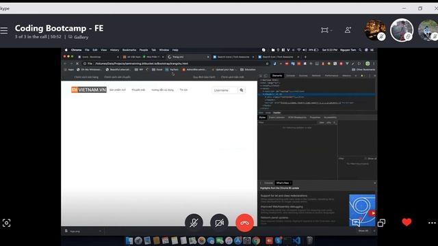End the call with red hang-up button
The height and width of the screenshot is (246, 438).
pos(245,223)
